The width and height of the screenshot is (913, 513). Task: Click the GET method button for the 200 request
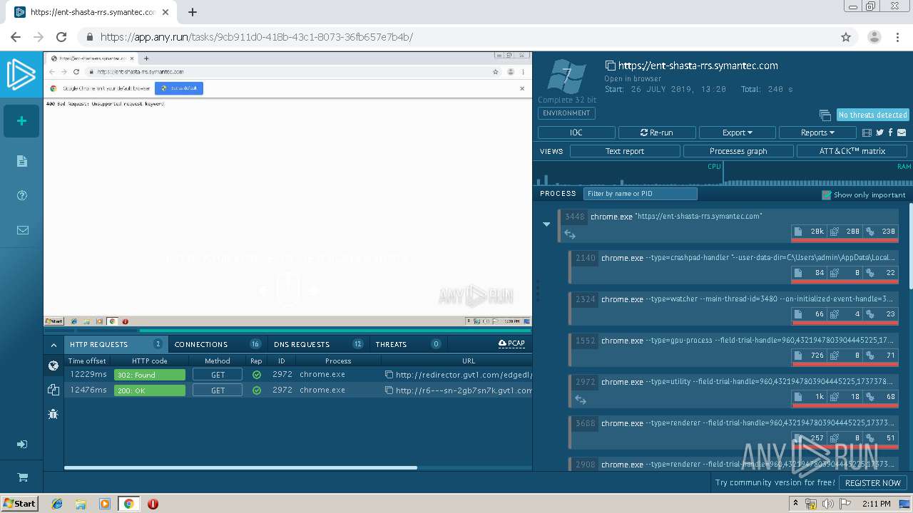[x=218, y=390]
